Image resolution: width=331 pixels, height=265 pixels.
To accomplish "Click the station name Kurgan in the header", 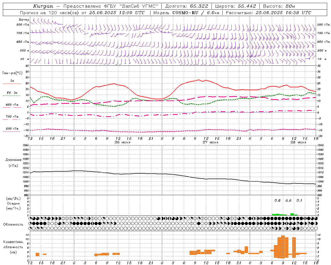I will 43,6.
